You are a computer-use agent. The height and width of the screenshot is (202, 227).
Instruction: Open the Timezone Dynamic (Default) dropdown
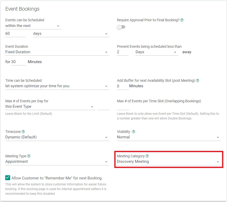coord(57,137)
